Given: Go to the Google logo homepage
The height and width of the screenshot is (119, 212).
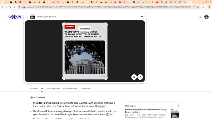Looking at the screenshot, I should [x=15, y=17].
